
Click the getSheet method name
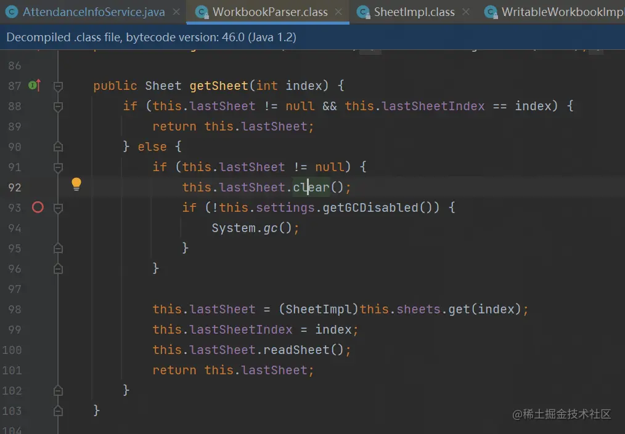coord(219,86)
